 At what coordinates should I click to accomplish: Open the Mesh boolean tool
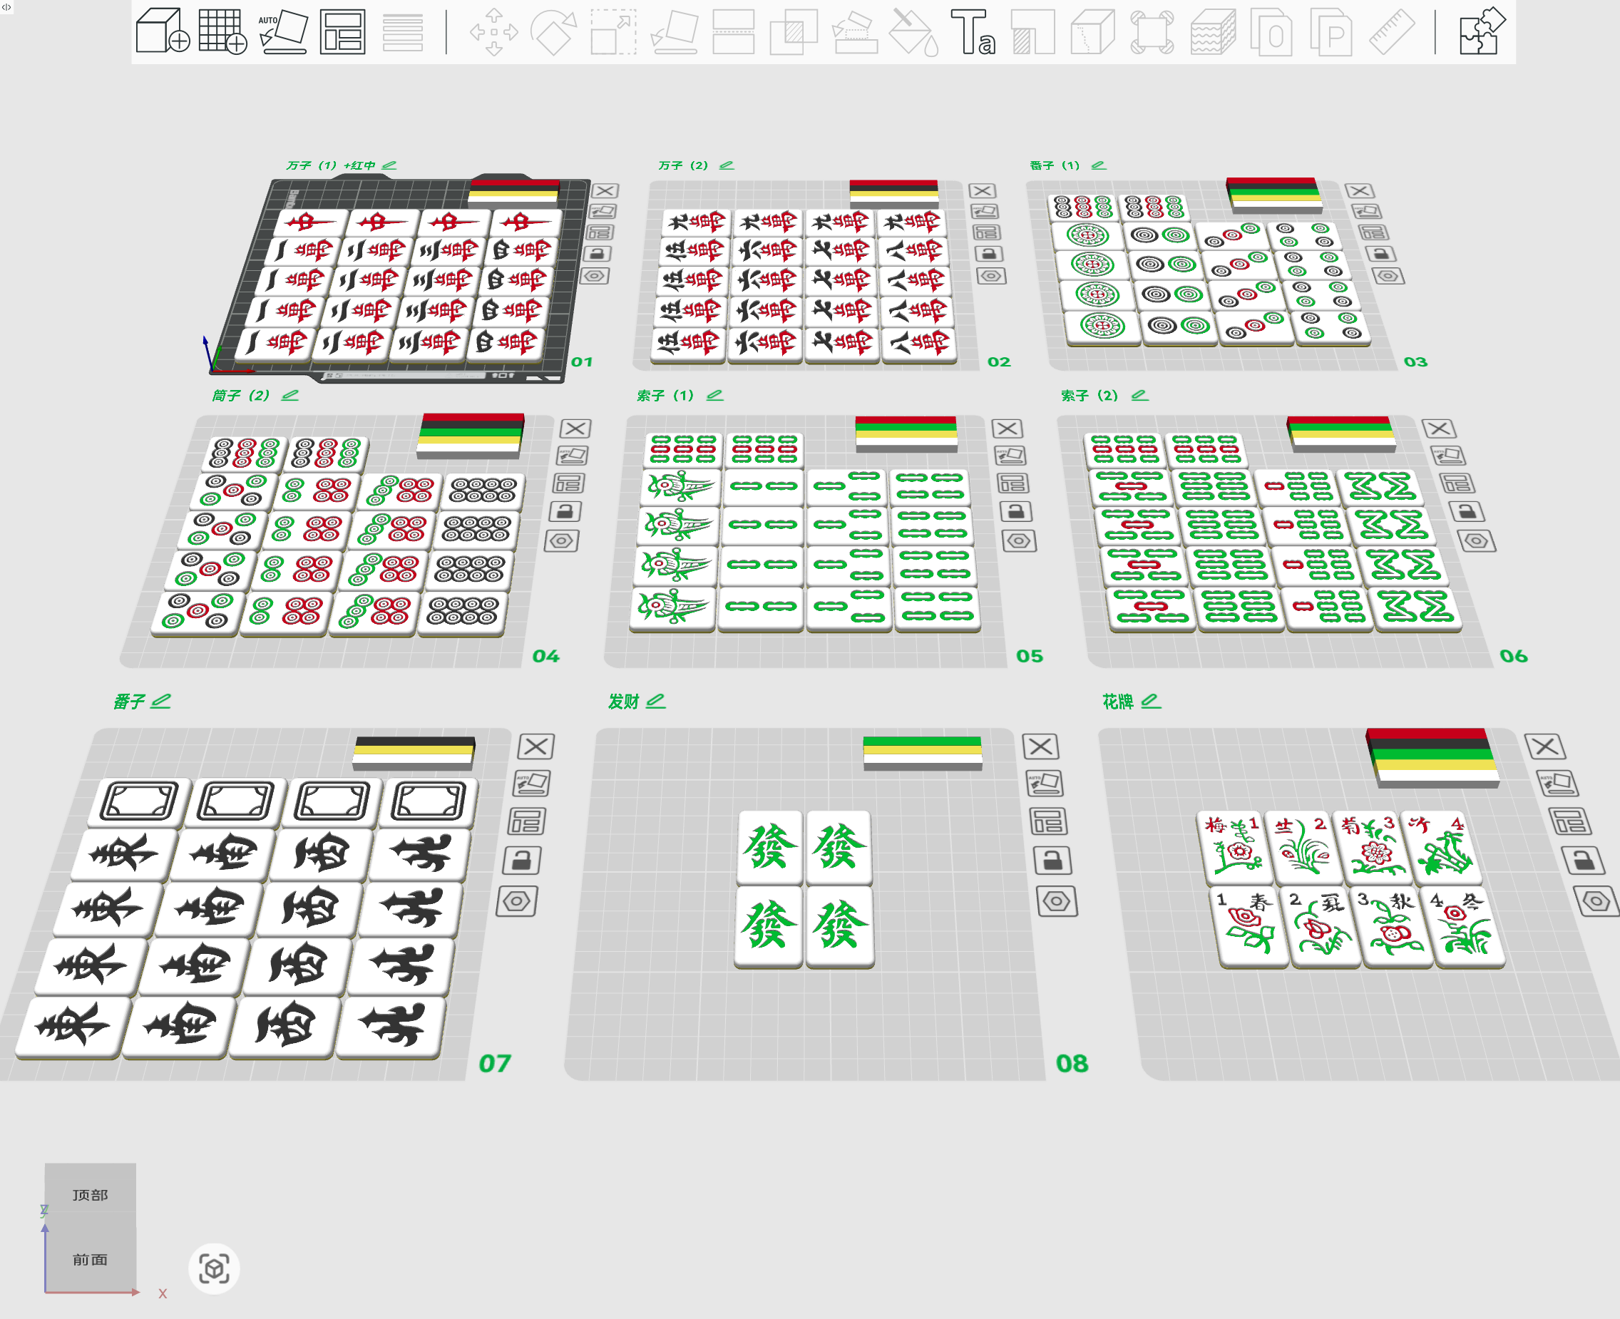point(794,32)
